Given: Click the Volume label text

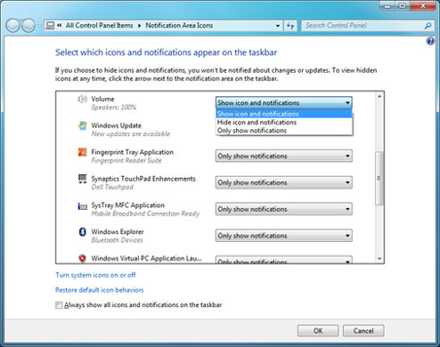Looking at the screenshot, I should (x=102, y=99).
